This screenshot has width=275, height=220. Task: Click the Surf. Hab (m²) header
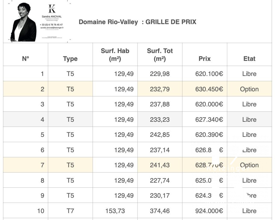click(x=115, y=55)
